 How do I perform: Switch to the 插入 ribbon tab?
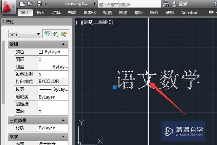click(x=41, y=13)
